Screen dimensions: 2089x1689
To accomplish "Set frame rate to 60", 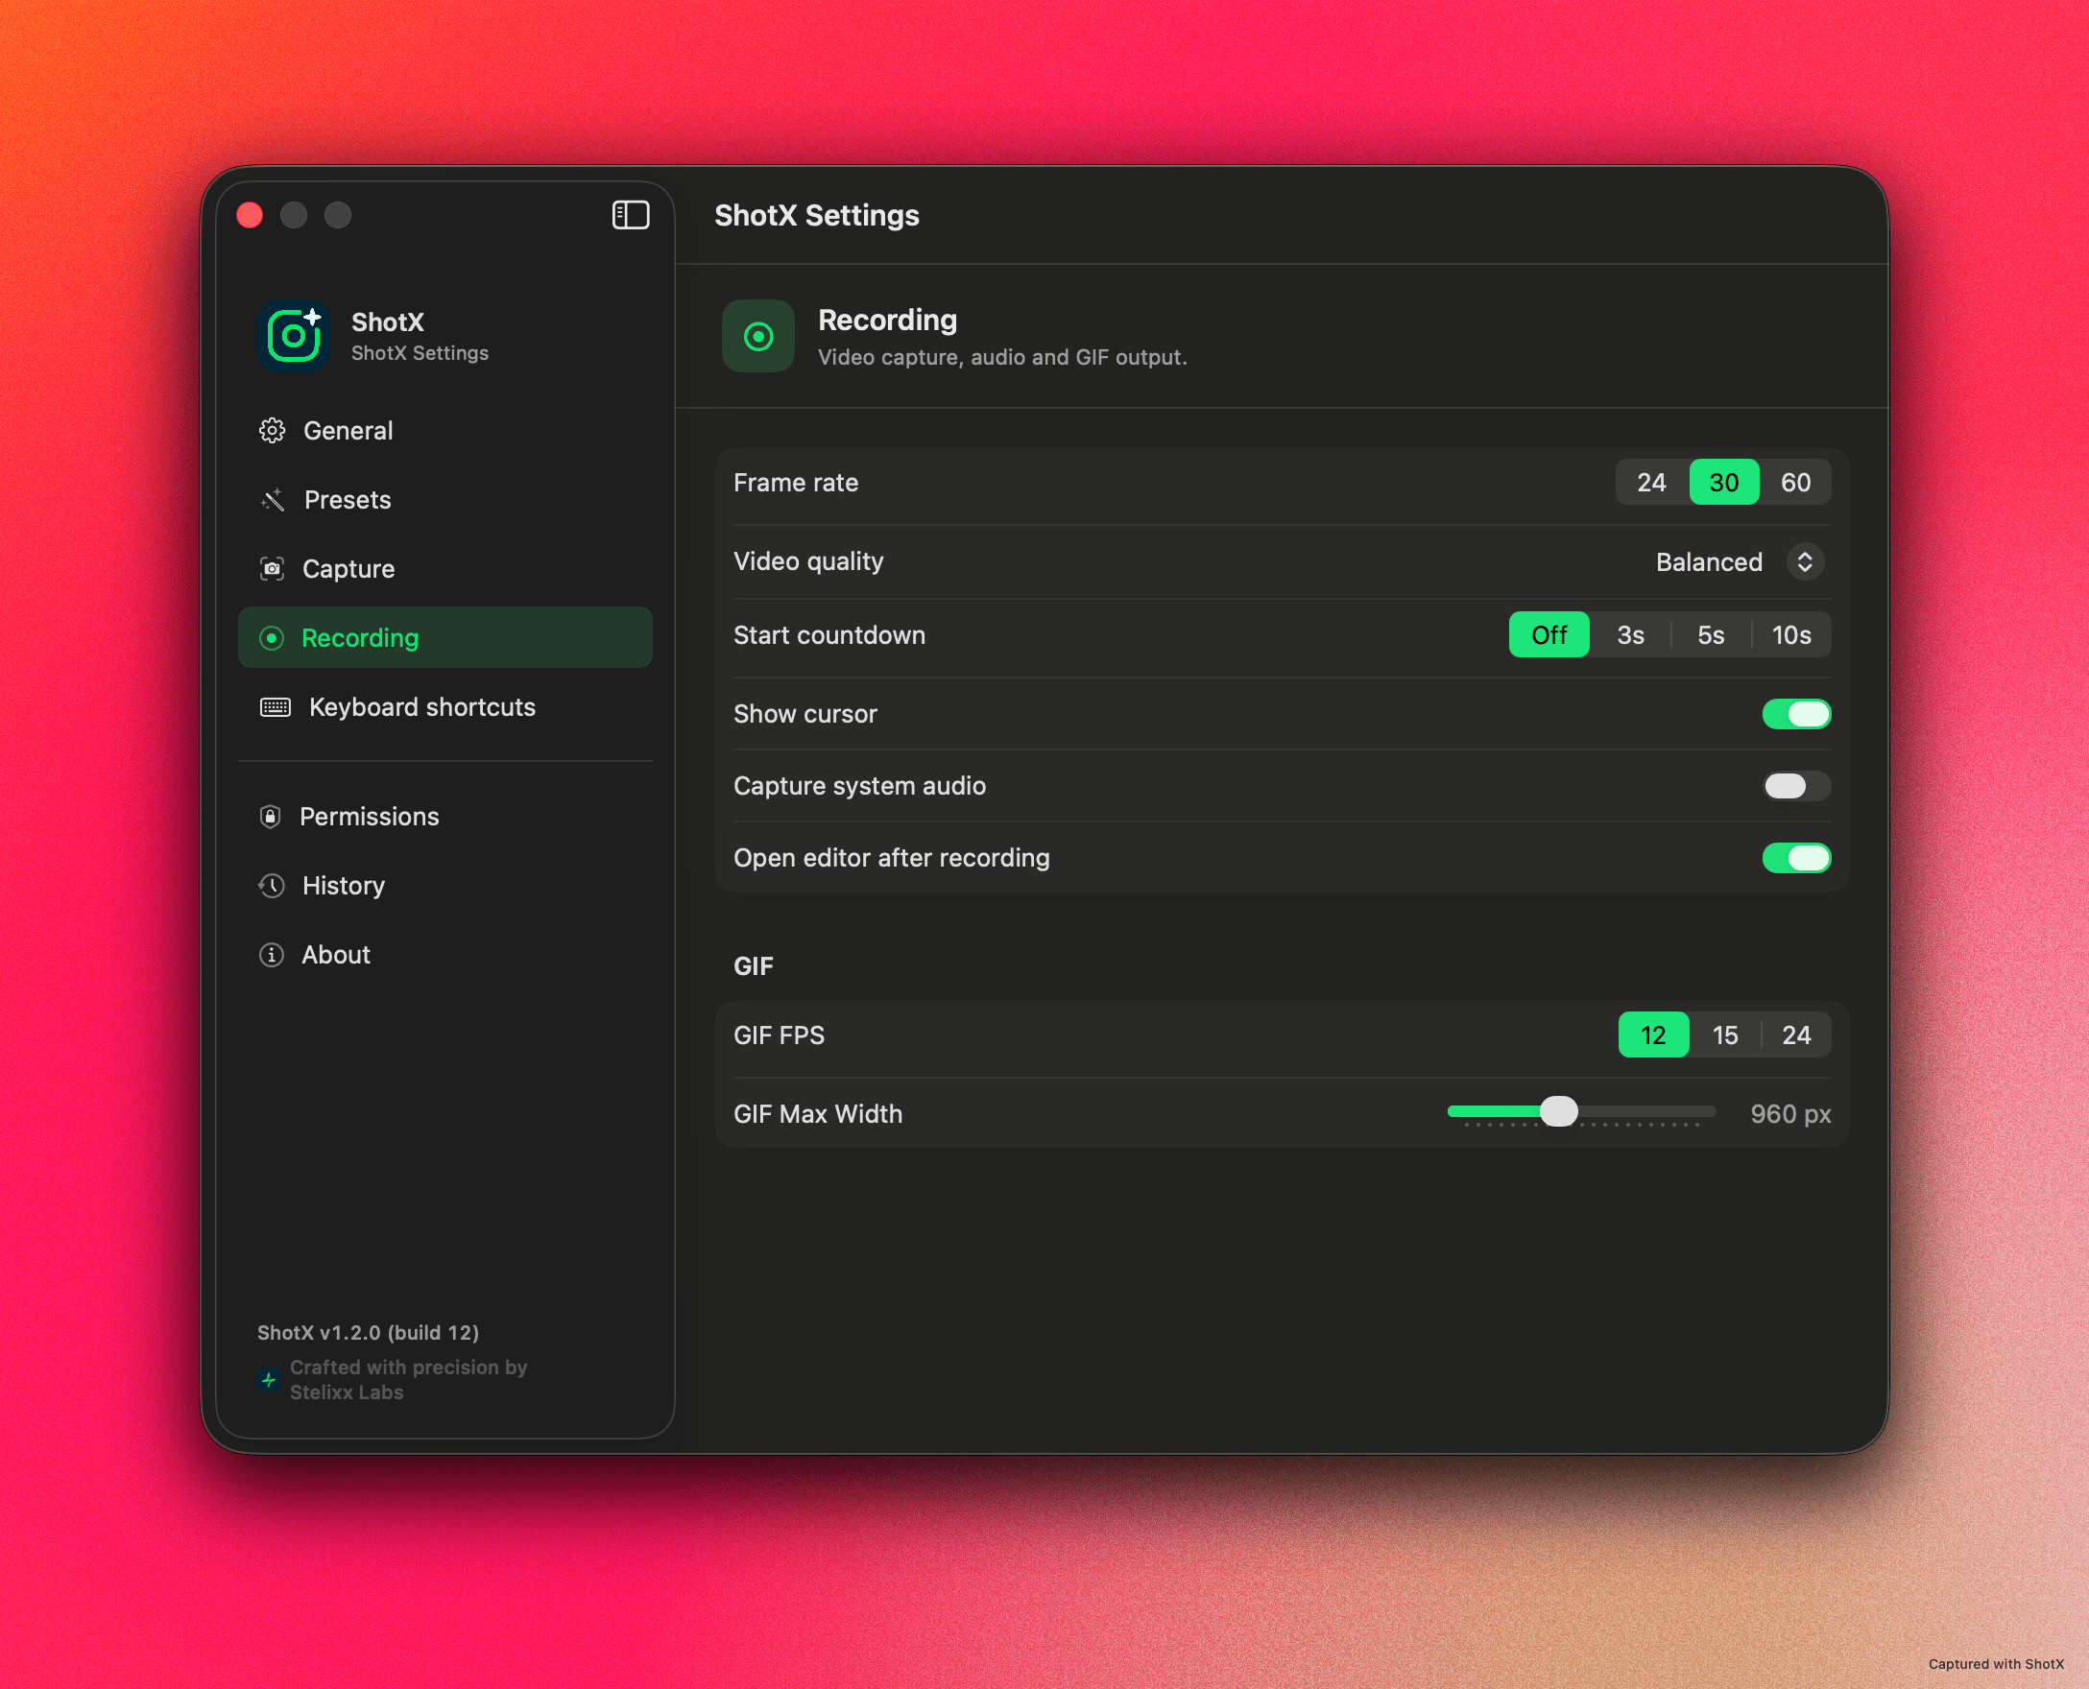I will [x=1795, y=482].
